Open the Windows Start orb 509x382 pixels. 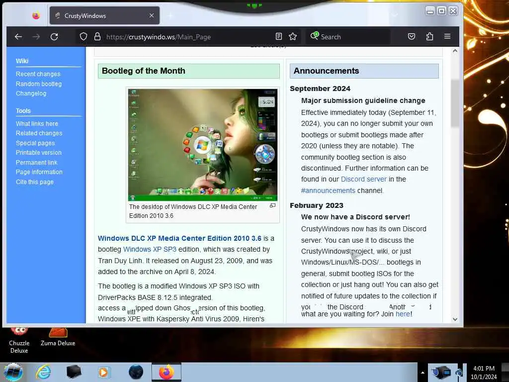(13, 372)
